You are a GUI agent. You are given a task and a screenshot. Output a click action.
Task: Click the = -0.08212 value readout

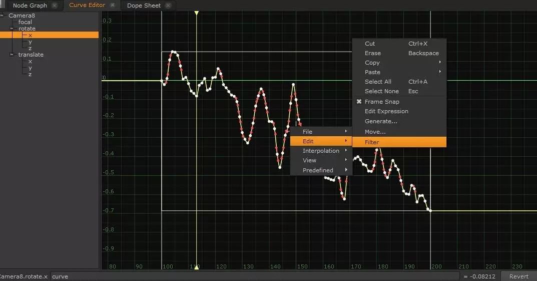point(479,276)
